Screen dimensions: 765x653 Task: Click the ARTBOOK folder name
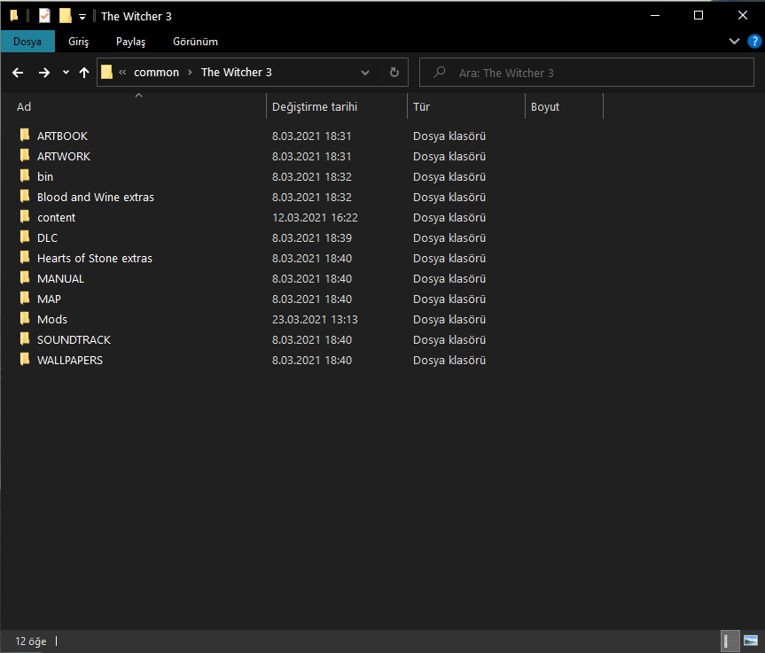(x=62, y=136)
